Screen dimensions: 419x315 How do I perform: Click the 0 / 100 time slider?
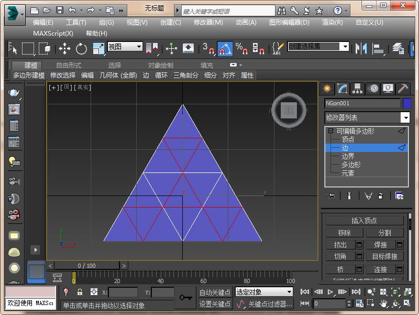coord(86,266)
